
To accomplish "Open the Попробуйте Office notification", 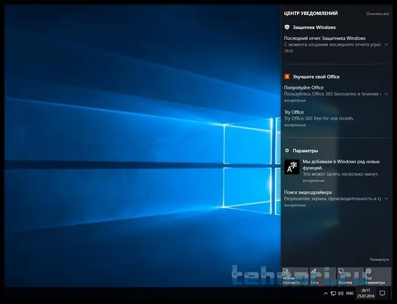I will (x=336, y=94).
